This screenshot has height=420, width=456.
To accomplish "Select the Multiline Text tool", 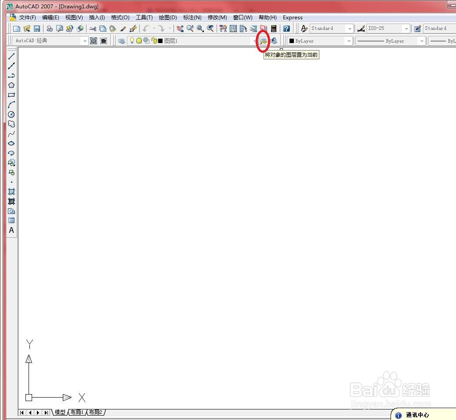I will tap(11, 230).
